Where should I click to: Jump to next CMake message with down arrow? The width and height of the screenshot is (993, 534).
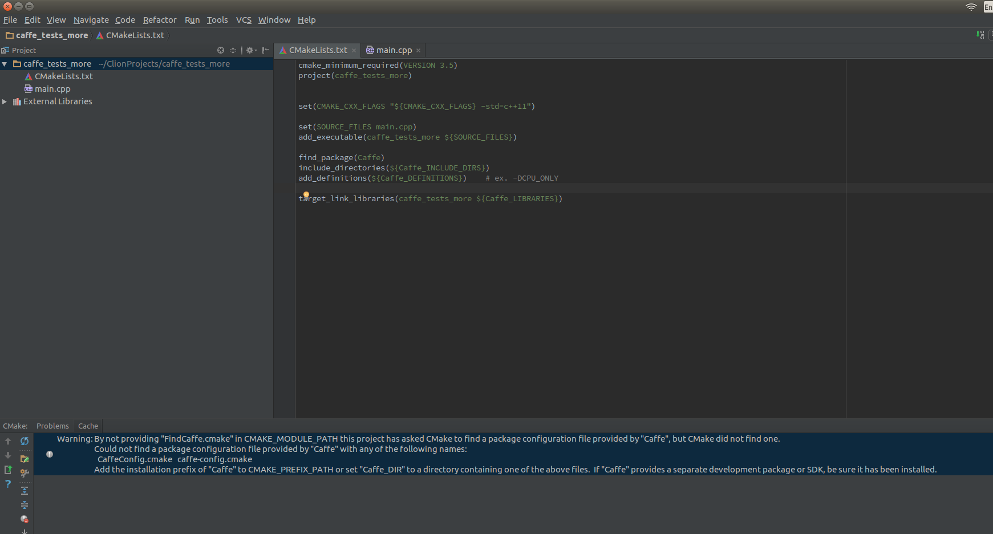point(8,455)
